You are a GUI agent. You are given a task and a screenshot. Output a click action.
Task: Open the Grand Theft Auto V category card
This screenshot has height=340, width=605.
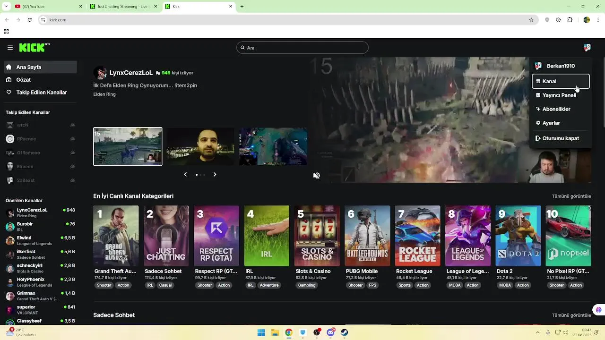coord(116,236)
